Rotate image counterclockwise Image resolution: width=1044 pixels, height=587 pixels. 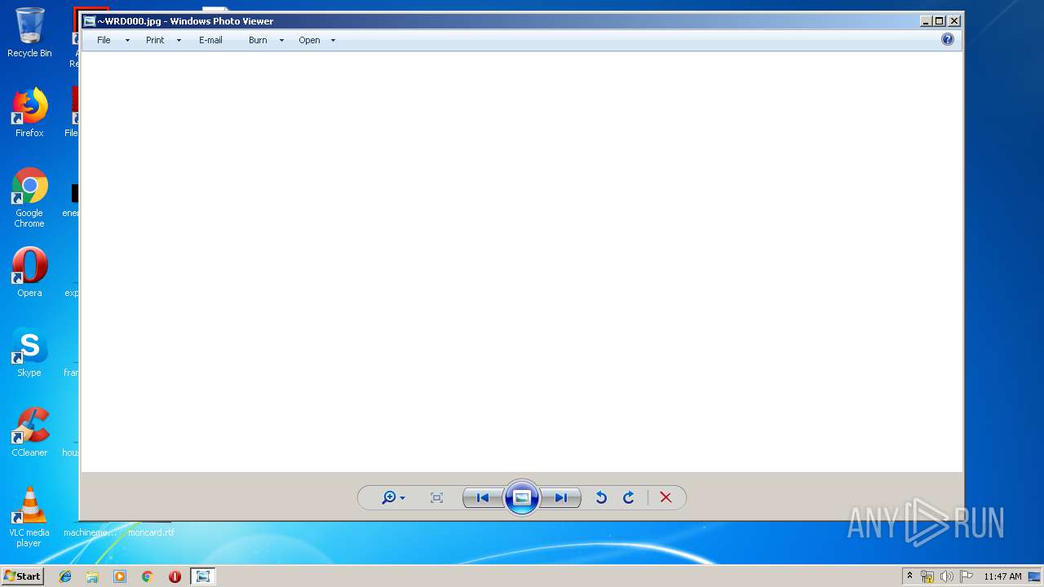601,497
